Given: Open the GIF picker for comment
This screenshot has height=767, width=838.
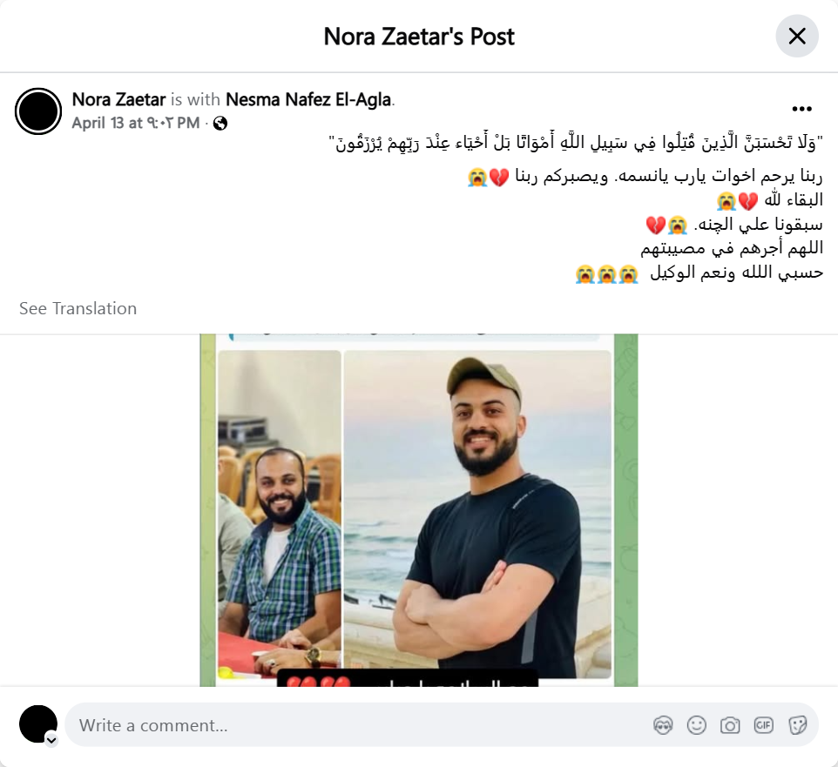Looking at the screenshot, I should tap(763, 725).
